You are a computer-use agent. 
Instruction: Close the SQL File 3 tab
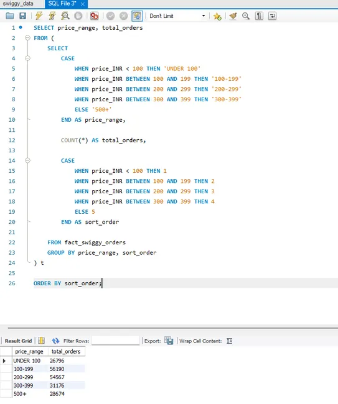tap(83, 4)
